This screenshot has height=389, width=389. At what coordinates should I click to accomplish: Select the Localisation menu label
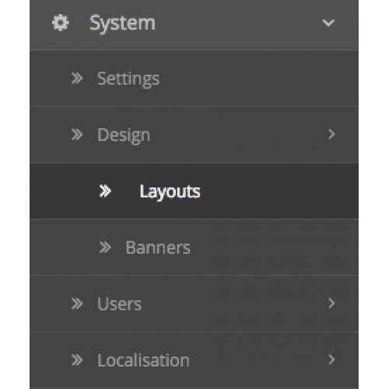[143, 360]
